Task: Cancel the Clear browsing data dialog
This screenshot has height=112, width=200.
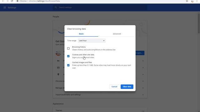Action: [114, 86]
